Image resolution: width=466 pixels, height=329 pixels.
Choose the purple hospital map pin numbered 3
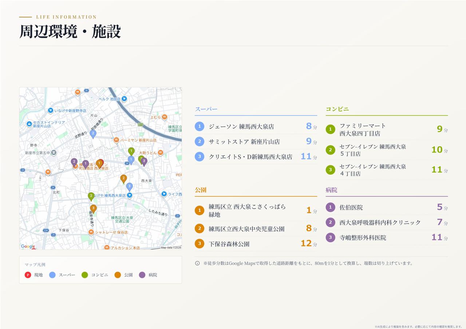pyautogui.click(x=144, y=162)
